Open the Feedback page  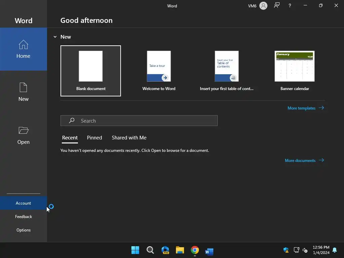tap(24, 217)
